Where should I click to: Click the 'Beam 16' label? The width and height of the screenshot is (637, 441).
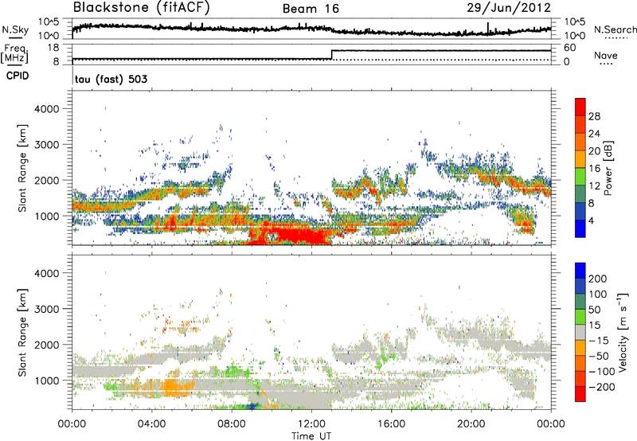[311, 9]
